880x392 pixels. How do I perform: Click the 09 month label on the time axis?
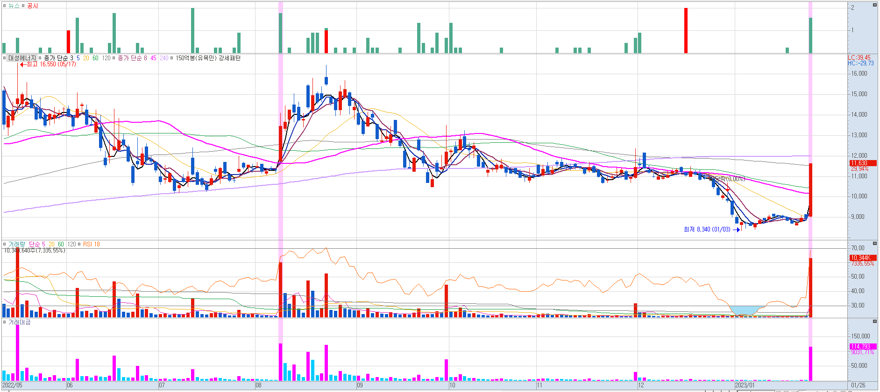click(x=360, y=385)
